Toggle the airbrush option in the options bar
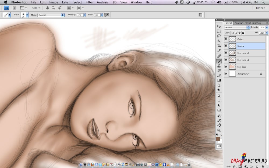 click(x=107, y=15)
